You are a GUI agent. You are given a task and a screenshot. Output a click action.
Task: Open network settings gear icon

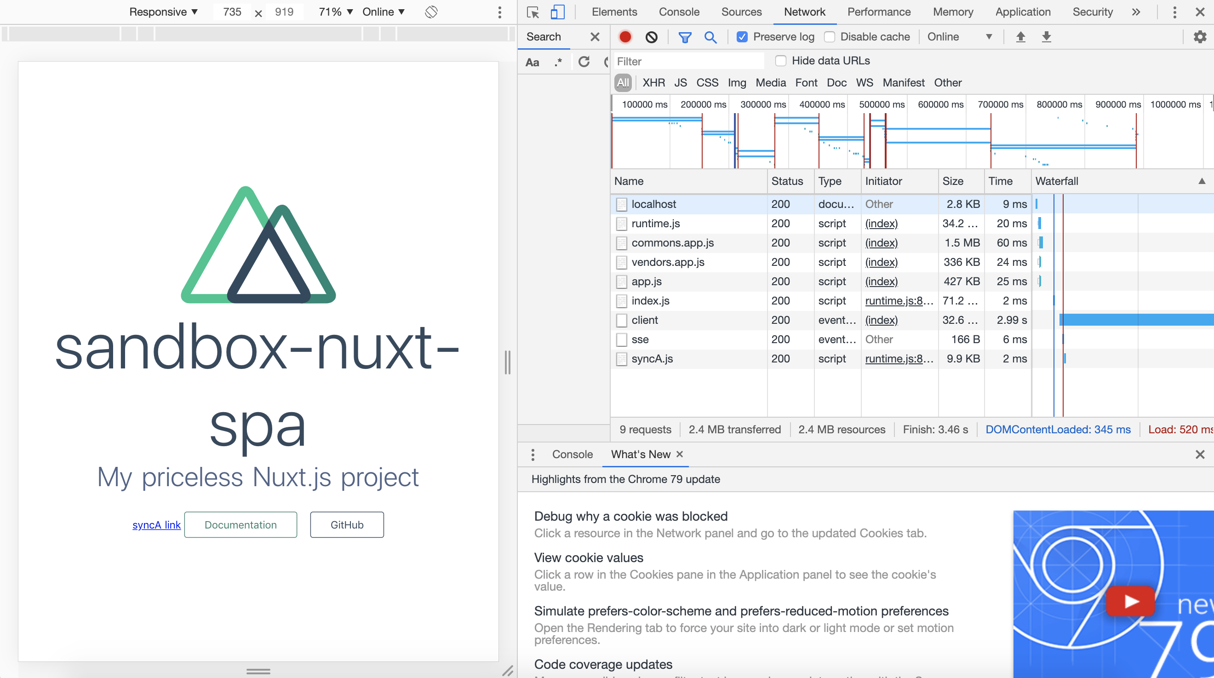click(1199, 37)
